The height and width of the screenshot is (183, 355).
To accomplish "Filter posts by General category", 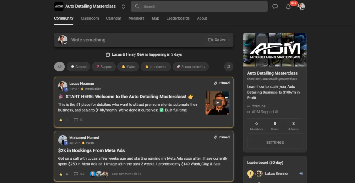I will (x=79, y=67).
